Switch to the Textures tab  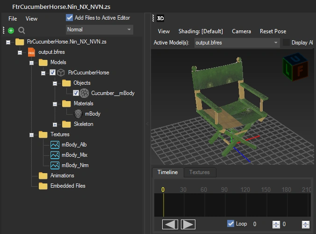point(199,172)
